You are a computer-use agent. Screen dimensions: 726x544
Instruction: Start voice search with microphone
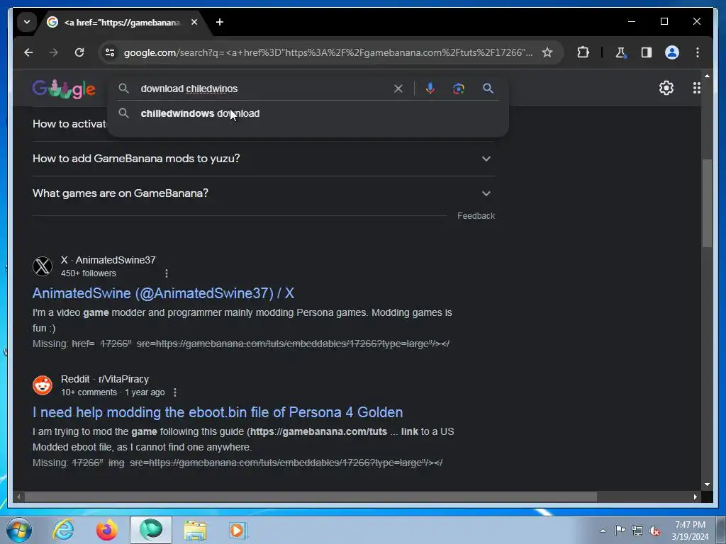point(430,89)
